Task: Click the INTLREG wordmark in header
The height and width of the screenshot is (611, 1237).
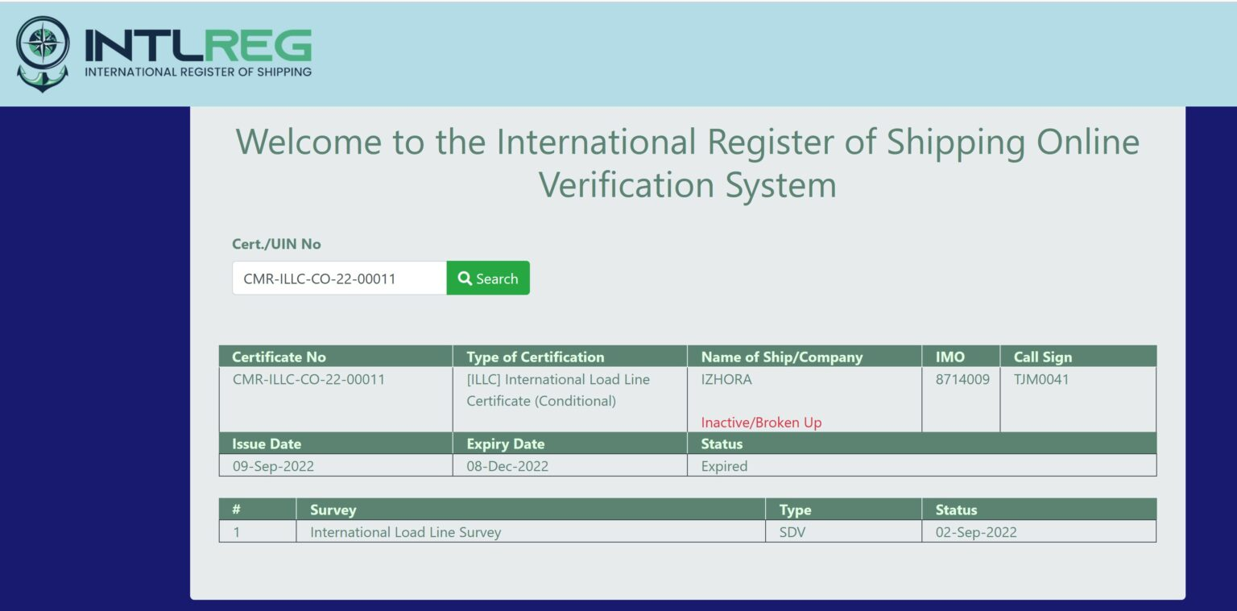Action: [x=198, y=46]
